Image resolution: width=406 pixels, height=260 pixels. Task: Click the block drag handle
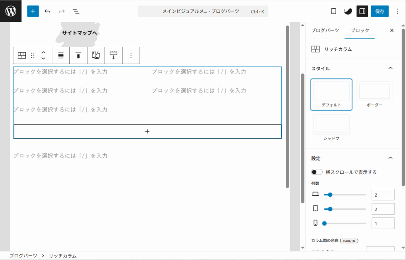(33, 55)
